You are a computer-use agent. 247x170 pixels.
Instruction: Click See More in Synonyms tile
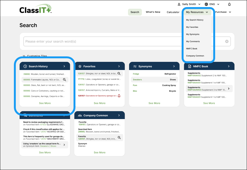click(154, 103)
